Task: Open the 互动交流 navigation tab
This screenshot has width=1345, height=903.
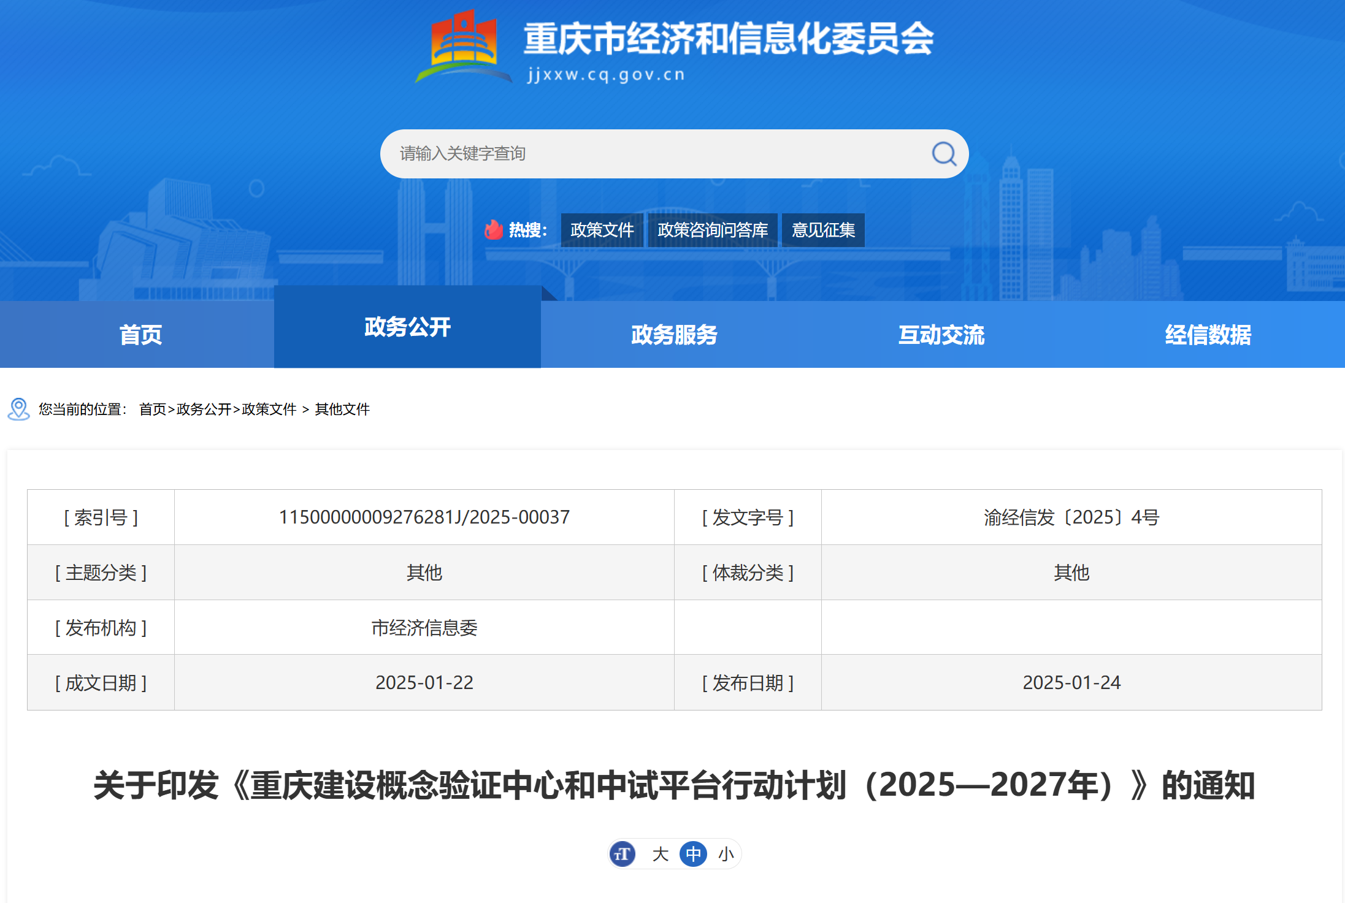Action: [941, 335]
